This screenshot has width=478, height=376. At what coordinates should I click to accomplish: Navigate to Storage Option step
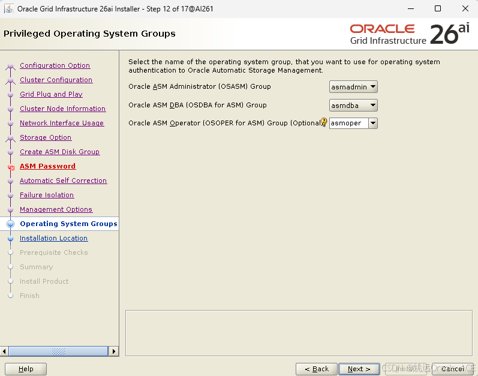46,137
